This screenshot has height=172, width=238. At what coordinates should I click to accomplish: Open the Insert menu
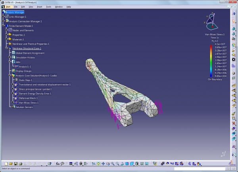(x=39, y=7)
